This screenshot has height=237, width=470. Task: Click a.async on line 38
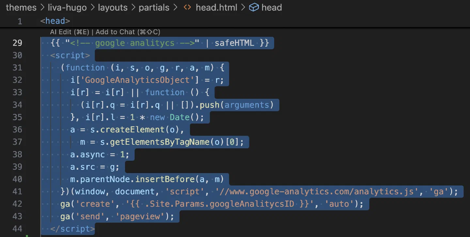point(87,154)
